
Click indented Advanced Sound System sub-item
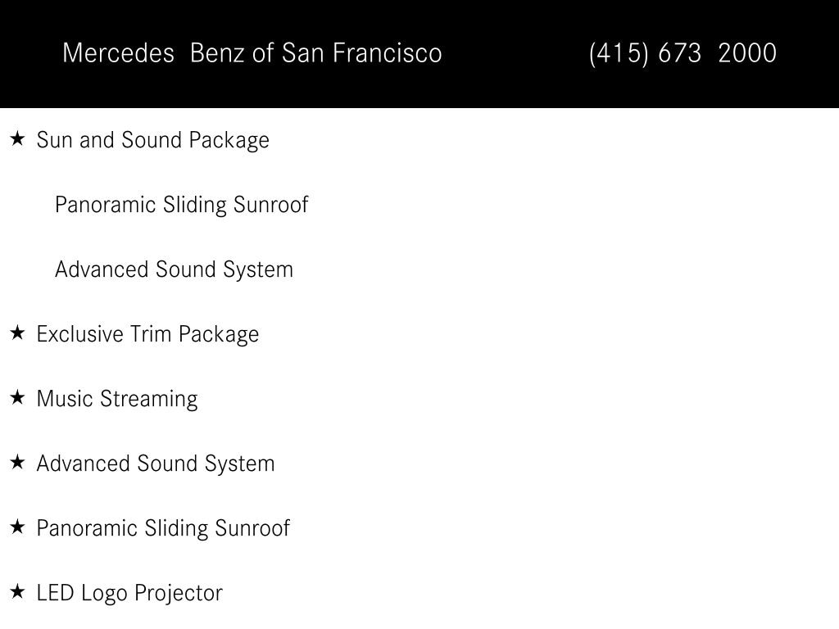click(x=174, y=269)
